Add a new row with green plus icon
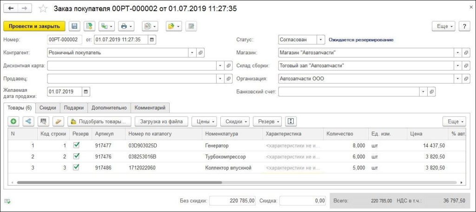Image resolution: width=476 pixels, height=212 pixels. coord(13,122)
